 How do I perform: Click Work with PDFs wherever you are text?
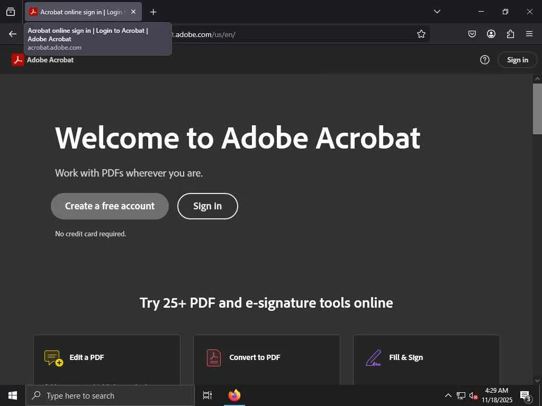click(129, 173)
